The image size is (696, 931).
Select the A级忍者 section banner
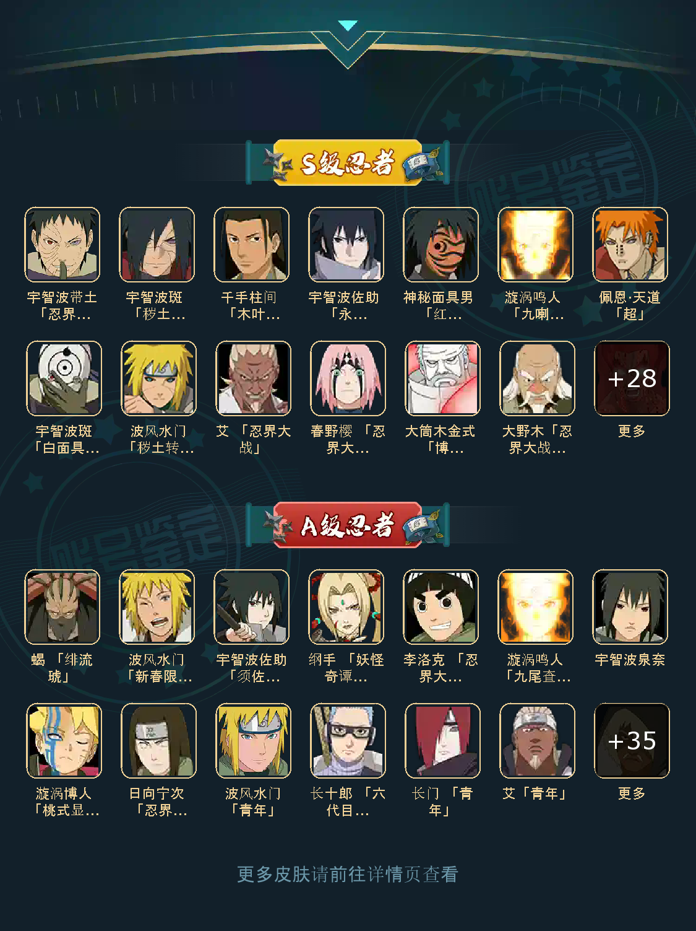(348, 525)
